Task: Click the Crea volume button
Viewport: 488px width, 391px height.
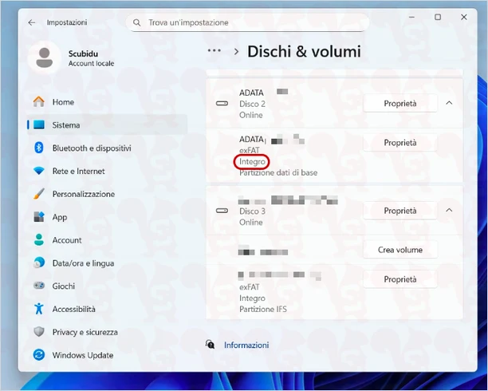Action: [x=400, y=250]
